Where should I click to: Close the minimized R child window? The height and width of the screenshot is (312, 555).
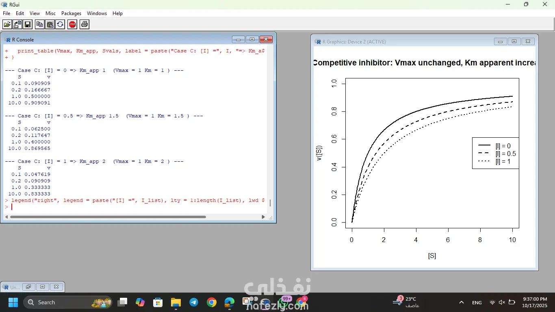click(56, 287)
